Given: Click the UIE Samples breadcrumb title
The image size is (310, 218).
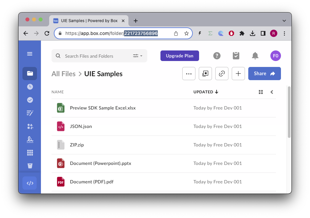Looking at the screenshot, I should click(103, 74).
